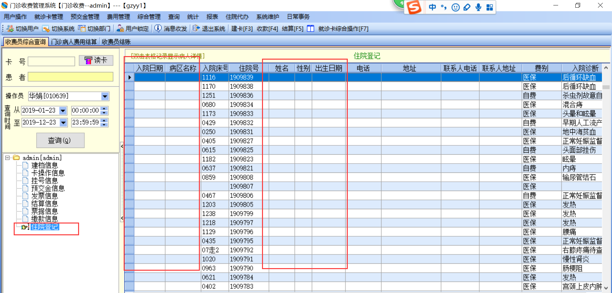Viewport: 612px width, 293px height.
Task: Click the admin[admin] folder icon
Action: 16,157
